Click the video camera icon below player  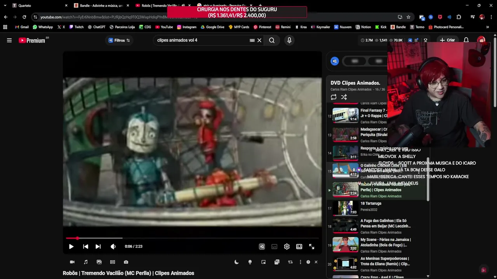pos(72,262)
